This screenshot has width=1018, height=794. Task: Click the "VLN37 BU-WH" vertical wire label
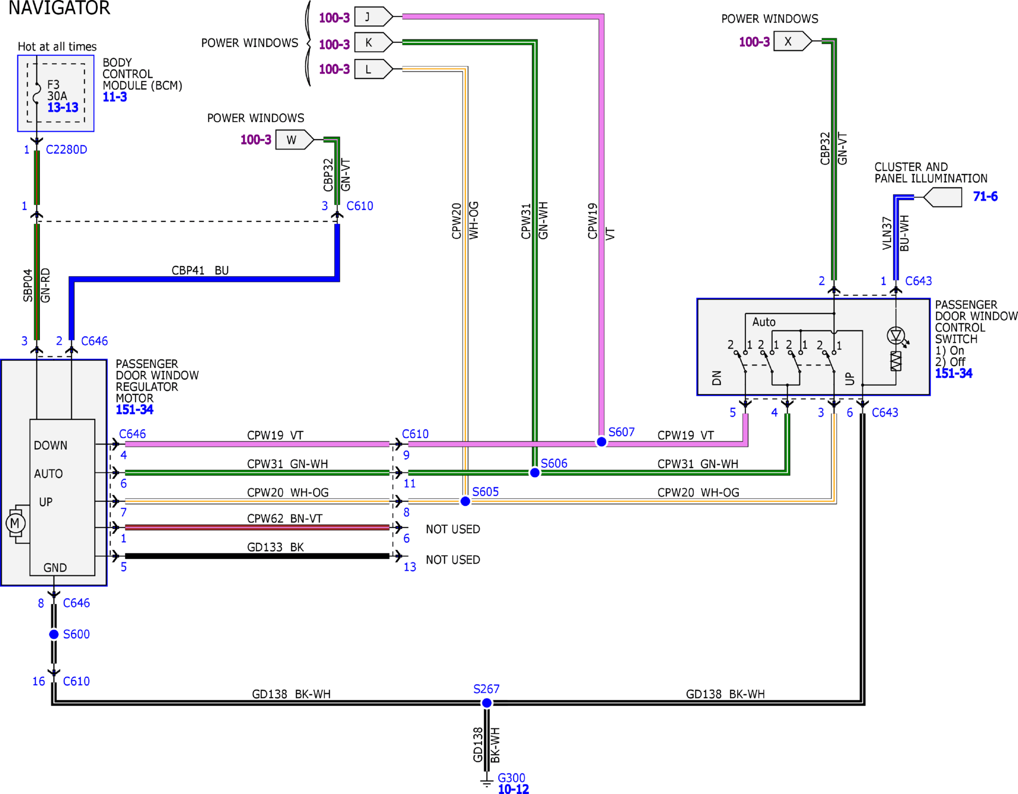(x=895, y=233)
